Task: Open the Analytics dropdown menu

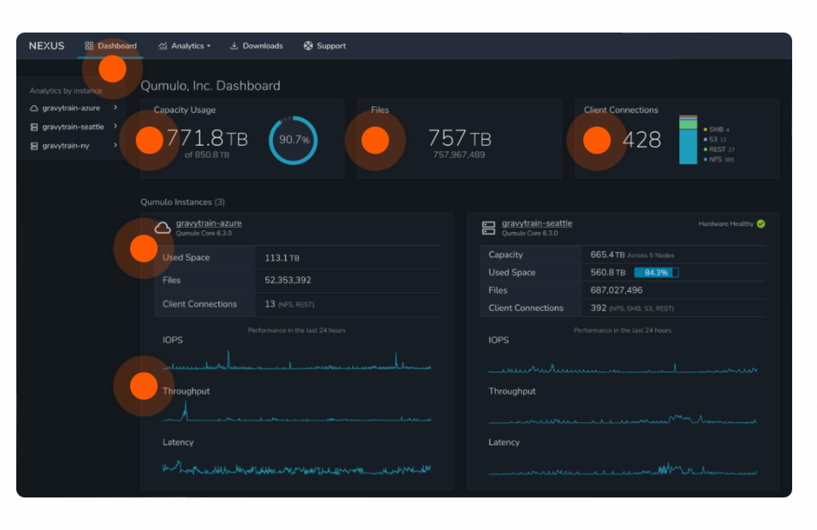Action: (187, 45)
